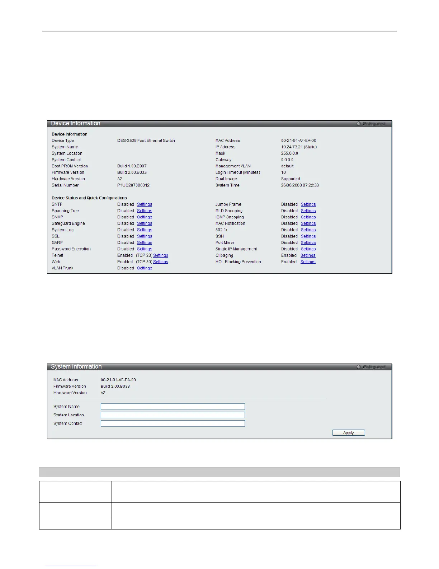
Task: Open the 802.1x Settings link
Action: coord(308,230)
